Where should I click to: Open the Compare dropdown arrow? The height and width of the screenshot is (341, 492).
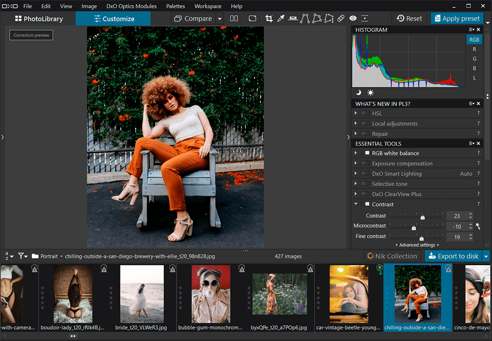[x=219, y=18]
